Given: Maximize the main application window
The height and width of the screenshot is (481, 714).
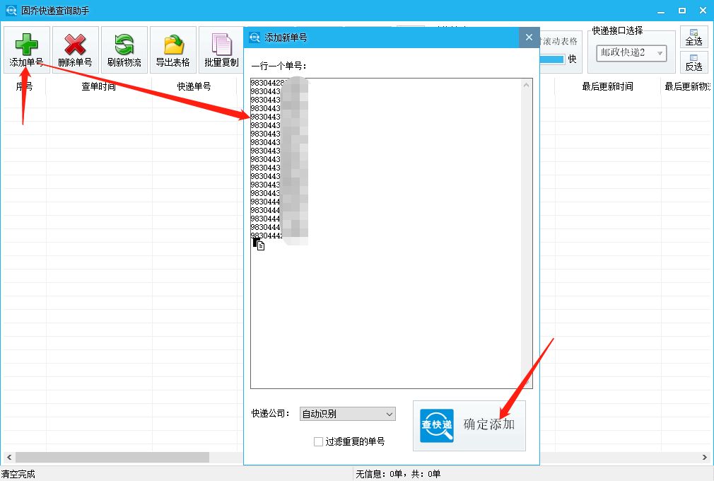Looking at the screenshot, I should (x=682, y=11).
